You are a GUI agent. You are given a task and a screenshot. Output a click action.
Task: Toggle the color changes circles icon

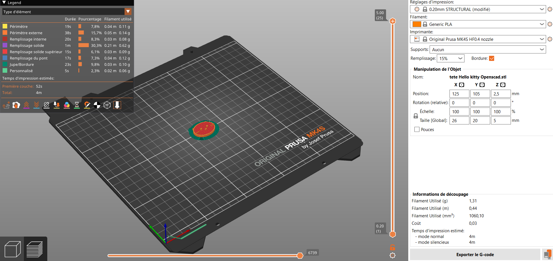tap(67, 105)
